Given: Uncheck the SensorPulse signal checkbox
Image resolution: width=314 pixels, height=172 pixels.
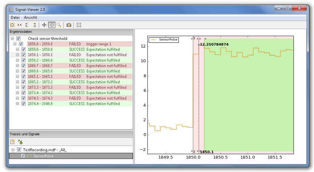Looking at the screenshot, I should click(23, 156).
